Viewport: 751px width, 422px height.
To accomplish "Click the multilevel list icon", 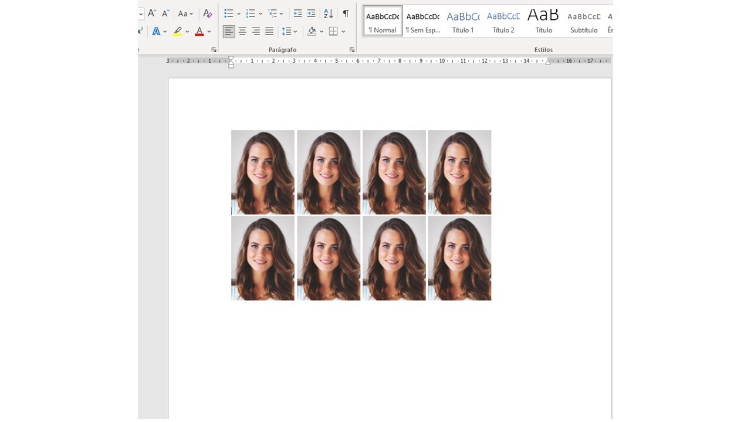I will click(272, 13).
